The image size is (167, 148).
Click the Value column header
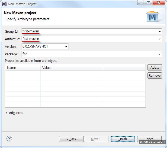pyautogui.click(x=72, y=68)
